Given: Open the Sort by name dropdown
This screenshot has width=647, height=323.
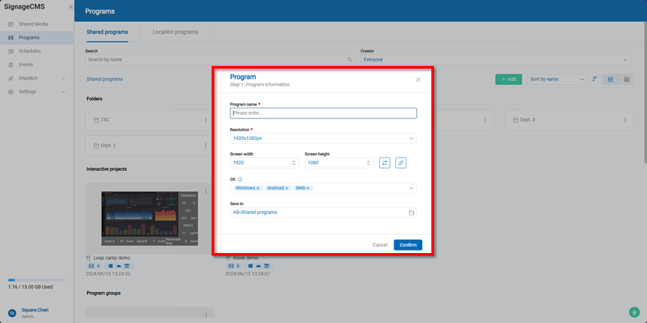Looking at the screenshot, I should point(557,79).
